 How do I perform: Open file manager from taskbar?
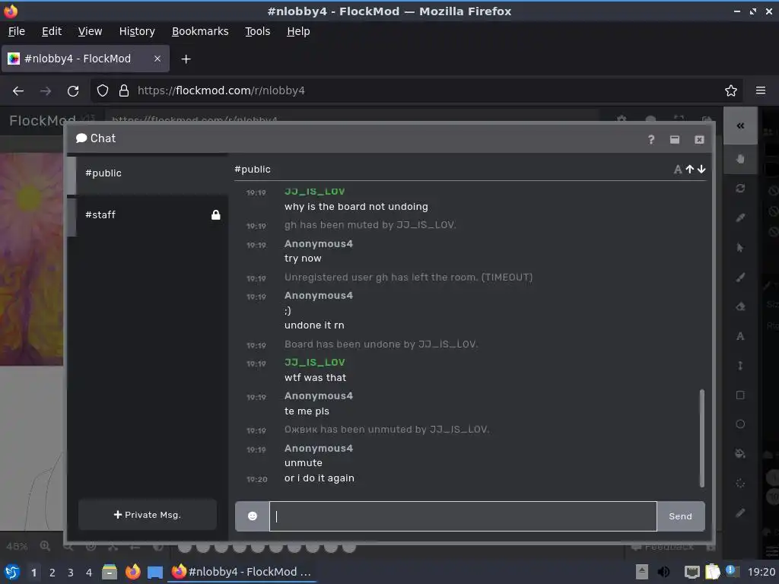pos(110,572)
